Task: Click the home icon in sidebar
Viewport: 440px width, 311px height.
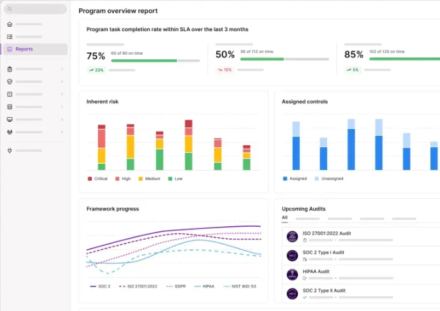Action: (x=10, y=24)
